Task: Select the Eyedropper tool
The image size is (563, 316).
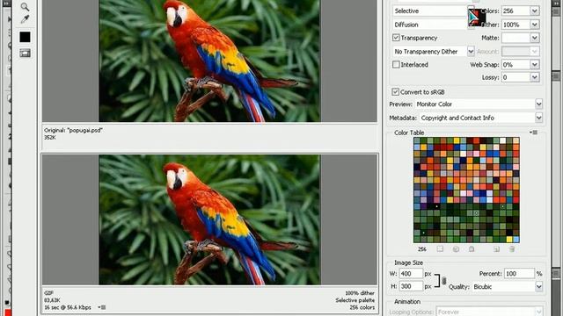Action: click(25, 19)
